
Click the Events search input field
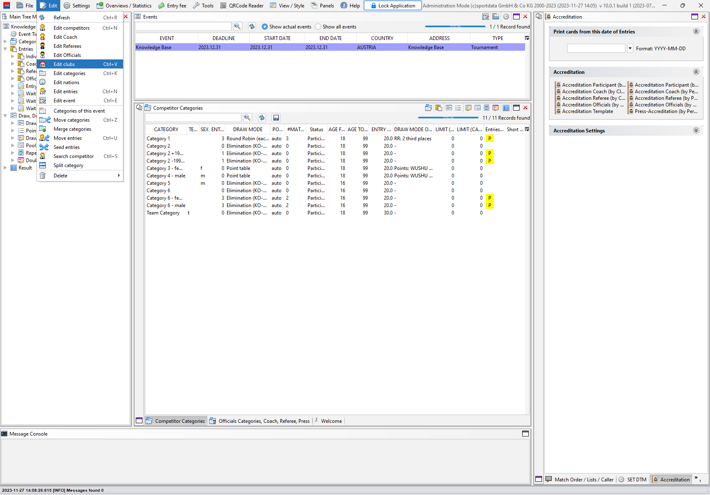pos(183,26)
